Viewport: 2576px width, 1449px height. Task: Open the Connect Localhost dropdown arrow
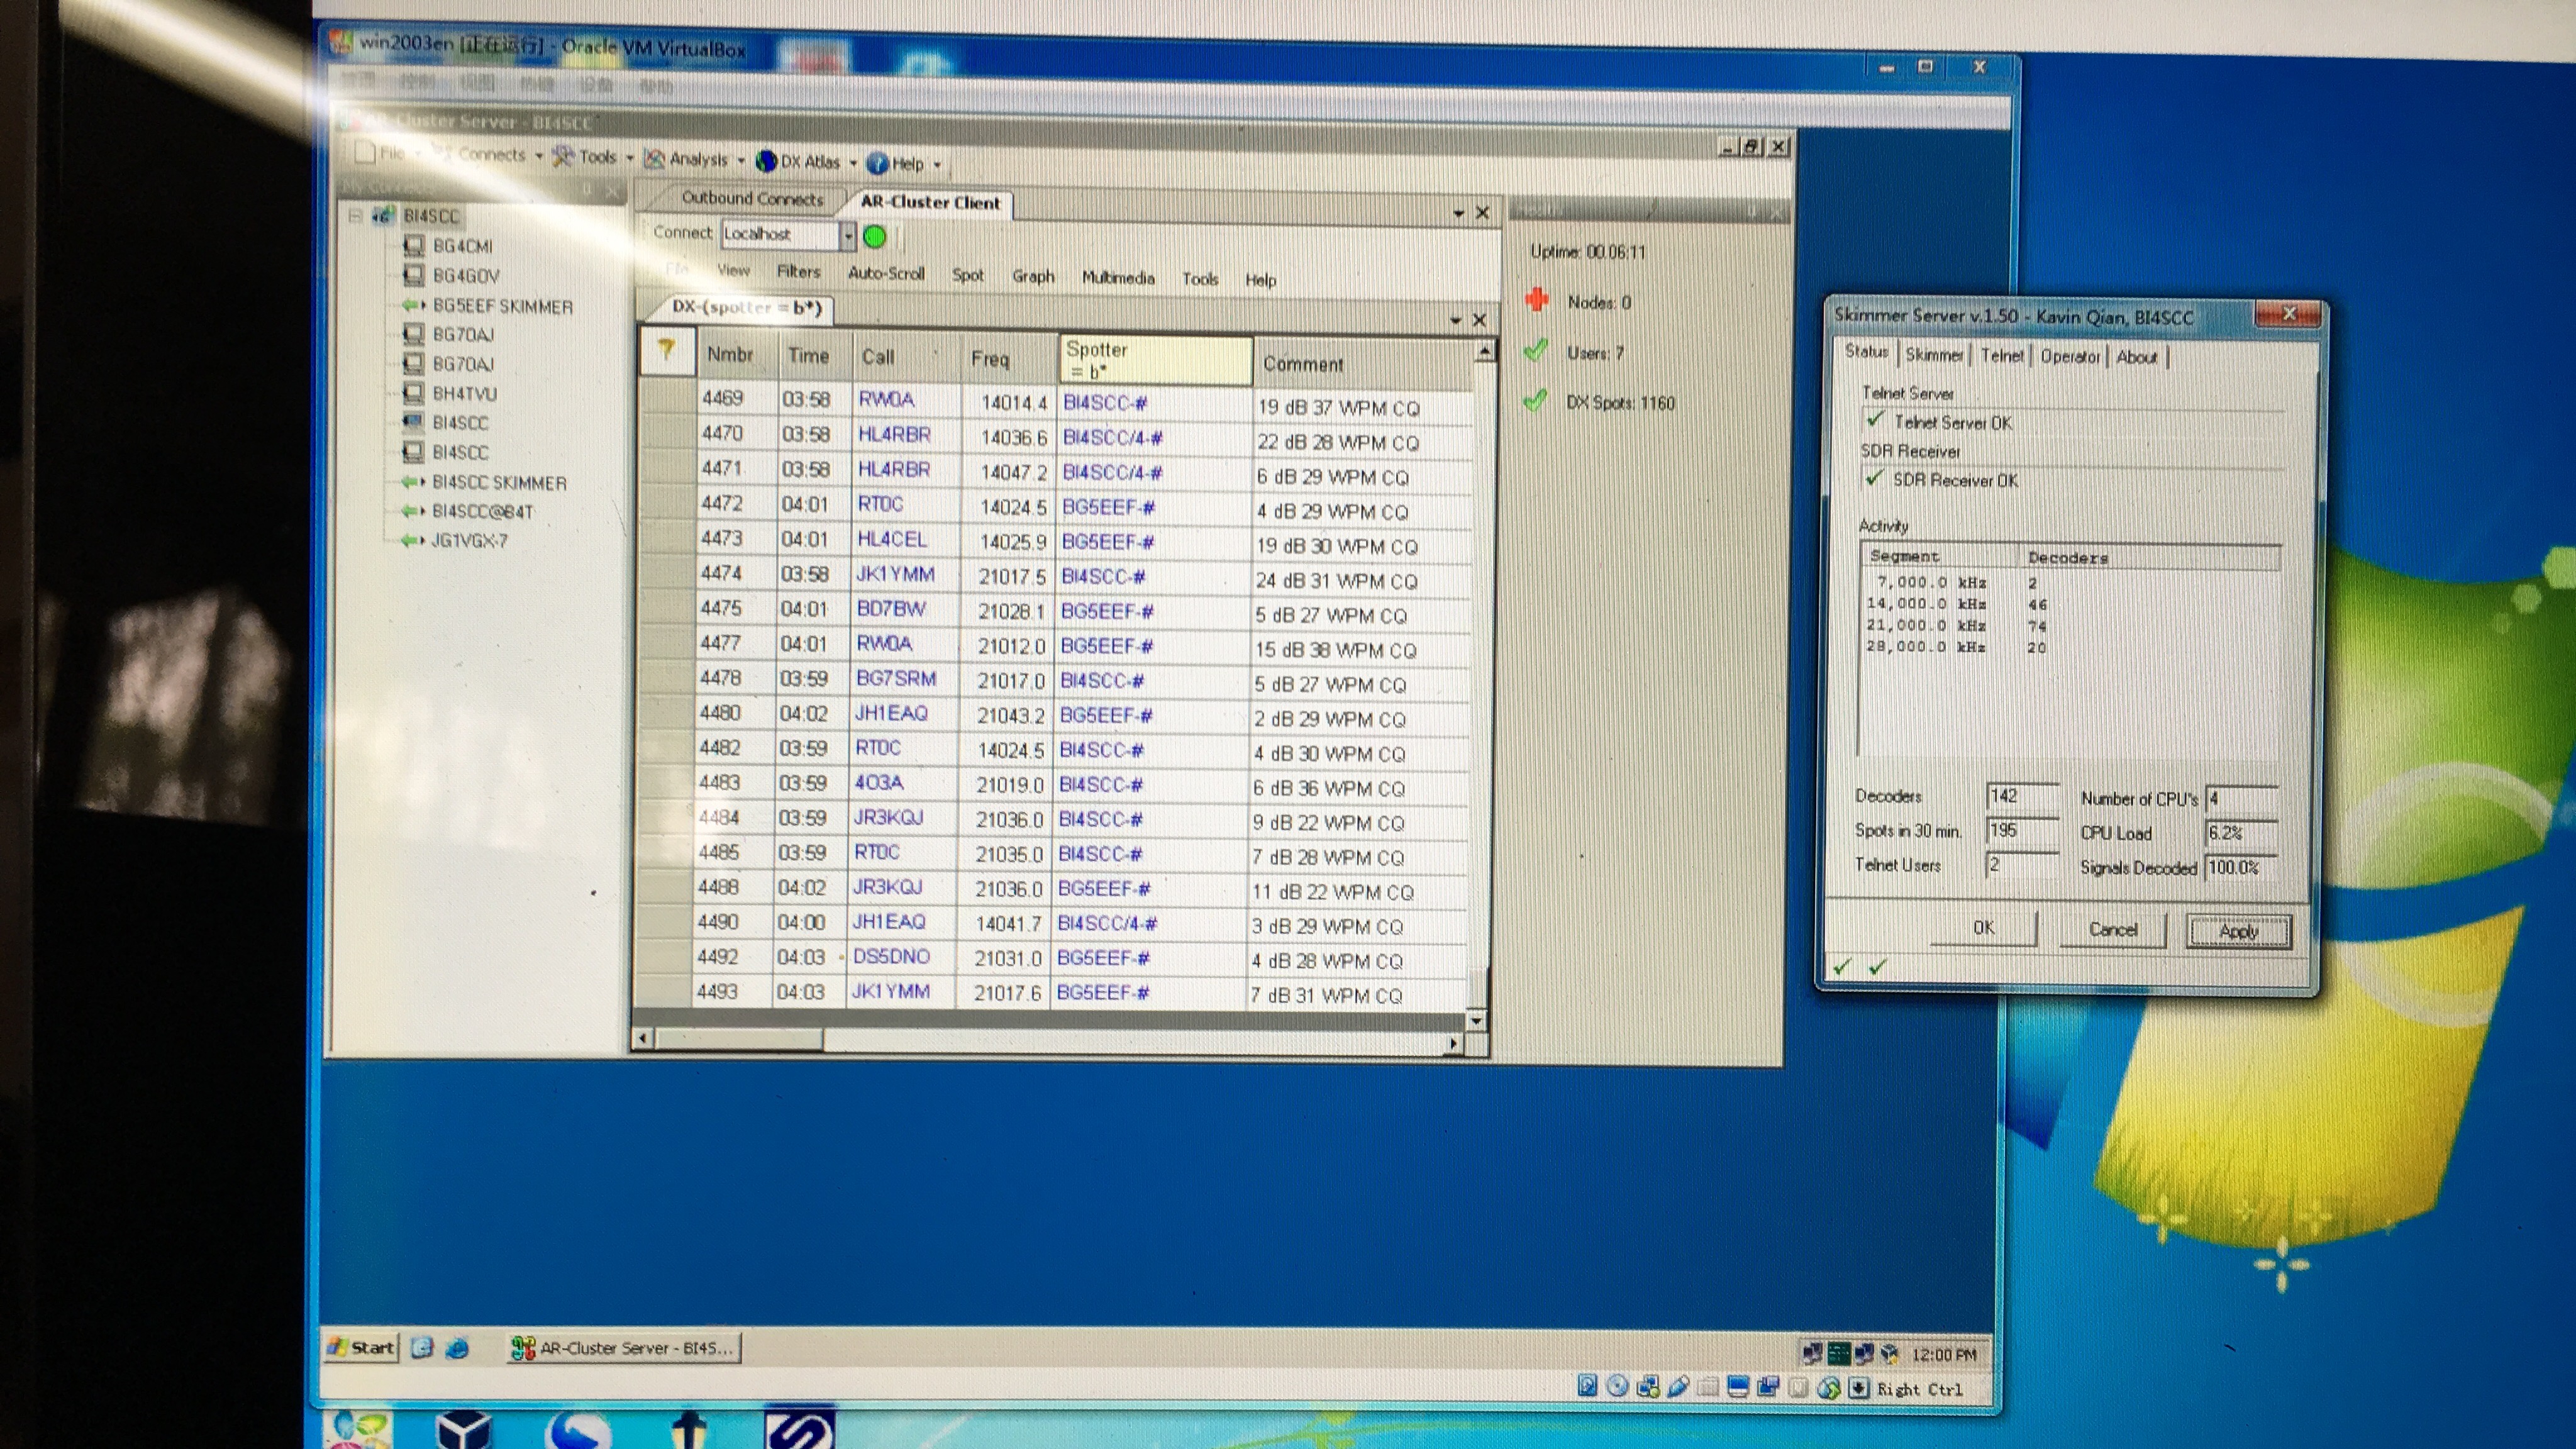[847, 235]
